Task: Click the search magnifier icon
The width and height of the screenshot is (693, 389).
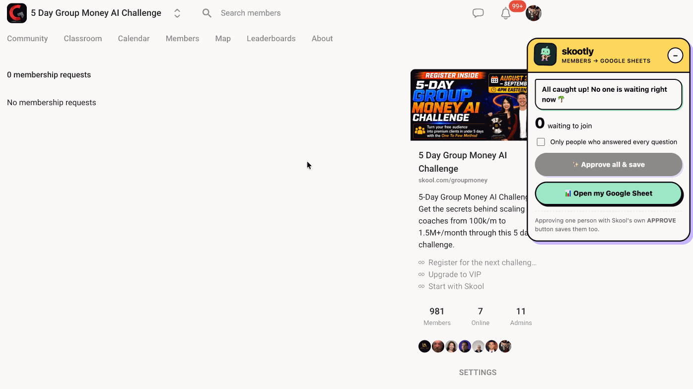Action: point(207,13)
